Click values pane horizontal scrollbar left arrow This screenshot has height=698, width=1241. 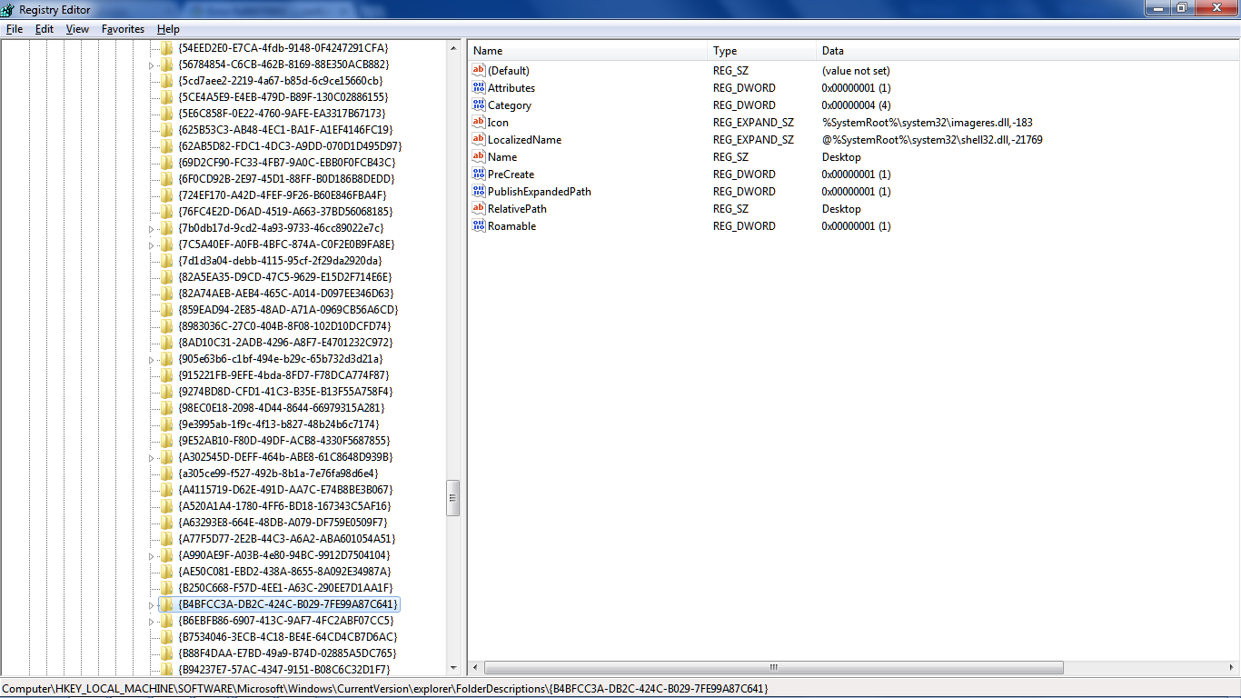tap(476, 667)
